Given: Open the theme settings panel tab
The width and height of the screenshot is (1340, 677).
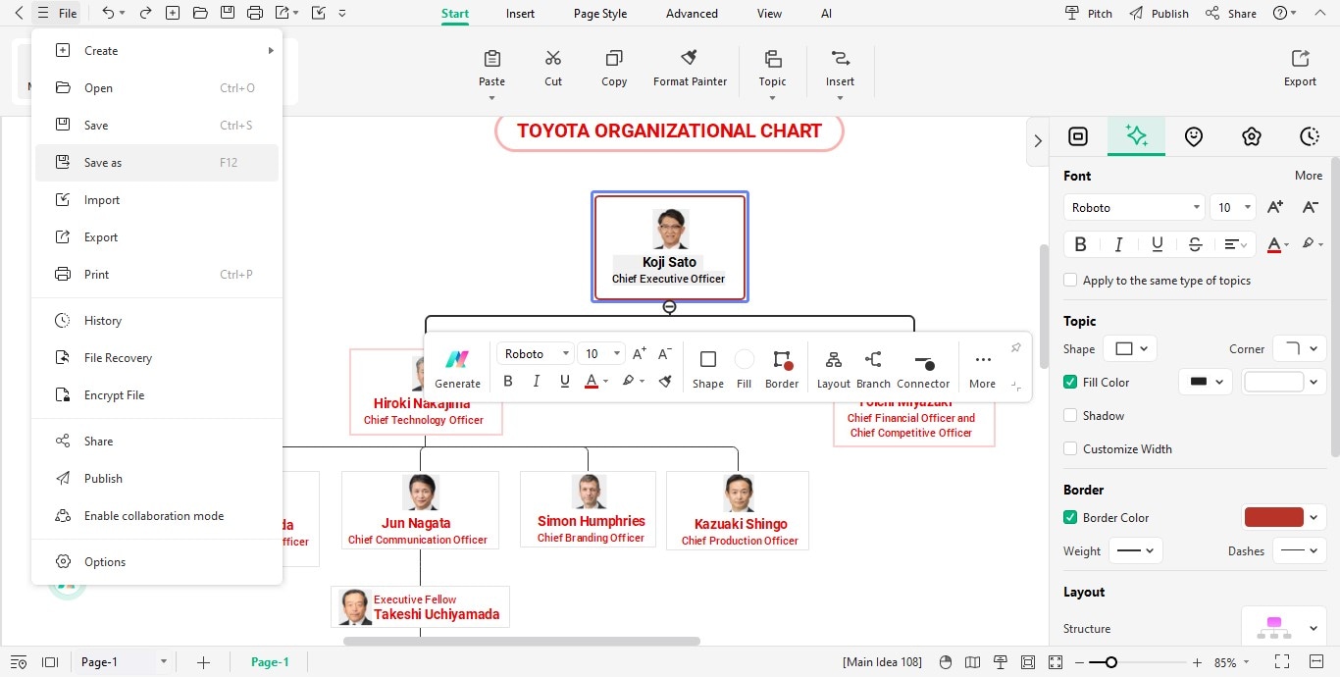Looking at the screenshot, I should click(x=1251, y=136).
